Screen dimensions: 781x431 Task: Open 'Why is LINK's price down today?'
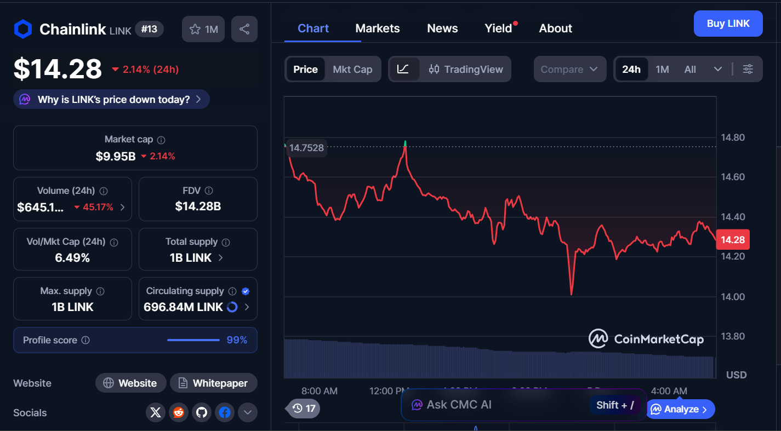click(111, 99)
